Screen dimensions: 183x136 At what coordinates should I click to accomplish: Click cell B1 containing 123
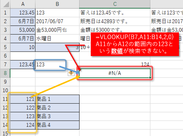point(57,13)
